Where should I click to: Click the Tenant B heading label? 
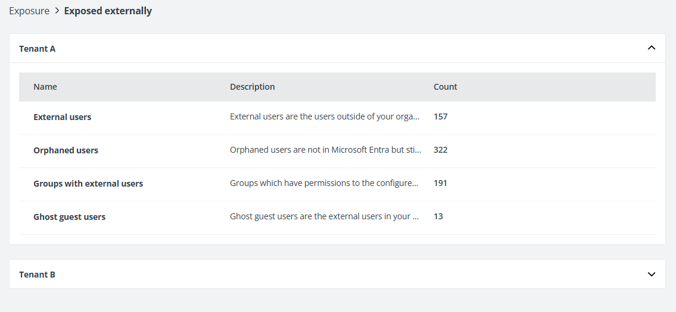pyautogui.click(x=37, y=275)
